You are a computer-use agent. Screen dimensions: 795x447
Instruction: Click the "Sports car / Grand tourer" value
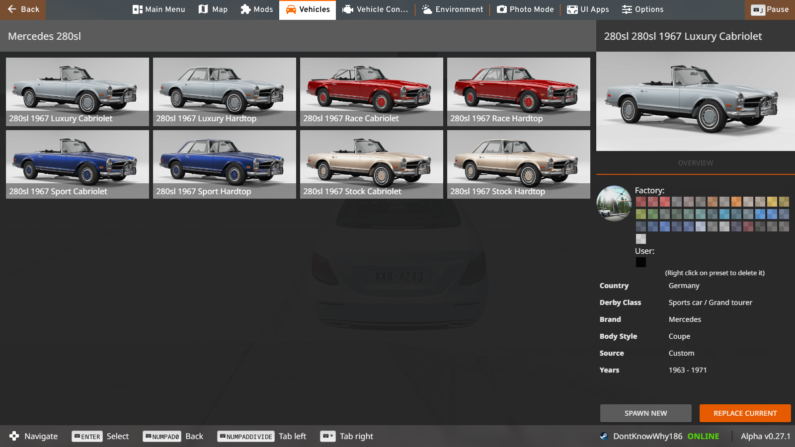pyautogui.click(x=711, y=302)
